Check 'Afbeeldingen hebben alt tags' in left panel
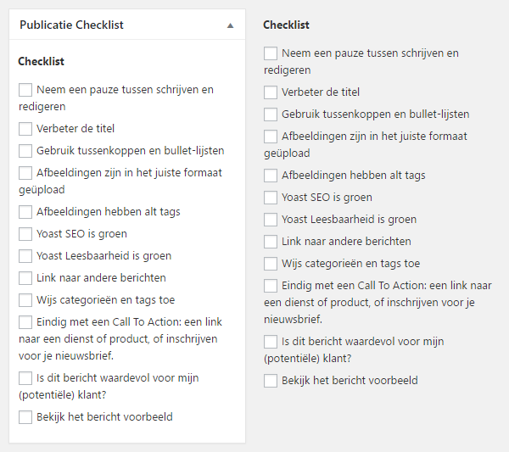Image resolution: width=509 pixels, height=452 pixels. pos(25,212)
